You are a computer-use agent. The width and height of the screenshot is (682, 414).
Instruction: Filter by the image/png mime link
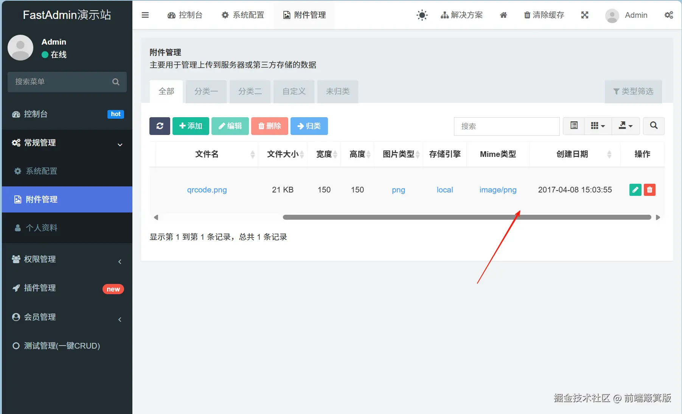point(498,190)
